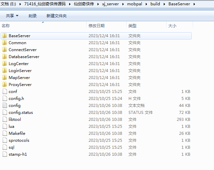Select the config.status file name

point(21,112)
